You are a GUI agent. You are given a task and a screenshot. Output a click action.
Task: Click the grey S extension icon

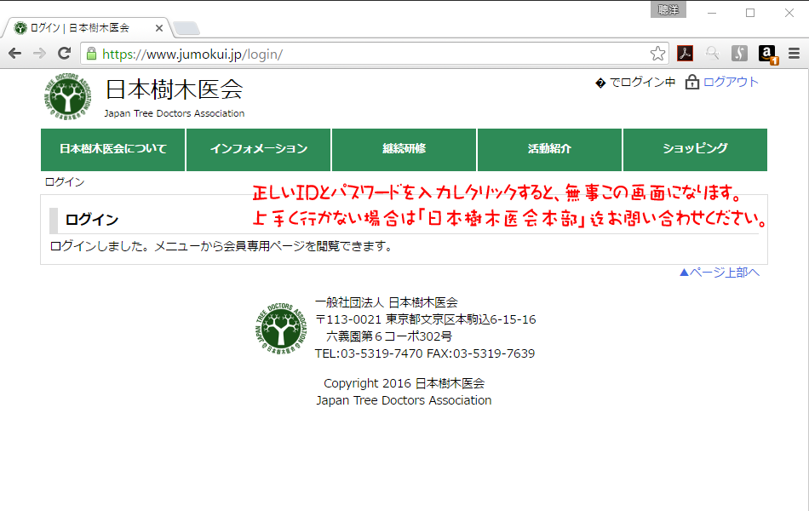click(739, 53)
